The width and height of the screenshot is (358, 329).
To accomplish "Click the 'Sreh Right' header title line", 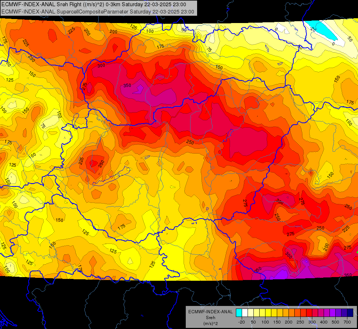I will click(94, 4).
